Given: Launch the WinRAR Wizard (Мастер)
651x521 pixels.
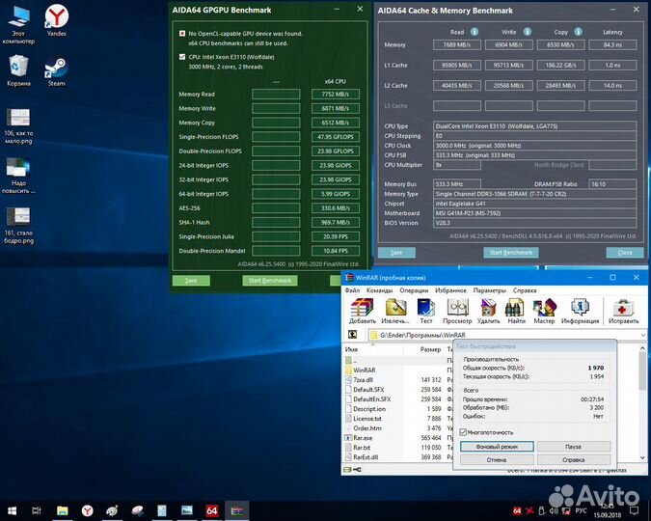Looking at the screenshot, I should pyautogui.click(x=544, y=311).
